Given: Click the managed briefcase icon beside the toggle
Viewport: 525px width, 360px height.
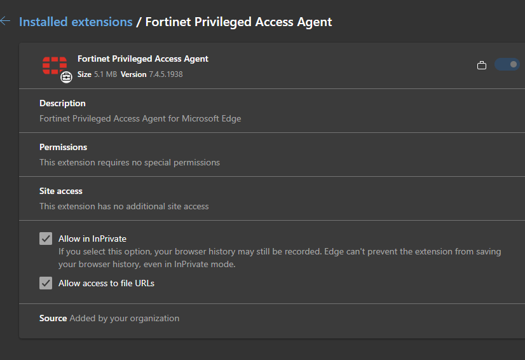Looking at the screenshot, I should click(x=482, y=65).
